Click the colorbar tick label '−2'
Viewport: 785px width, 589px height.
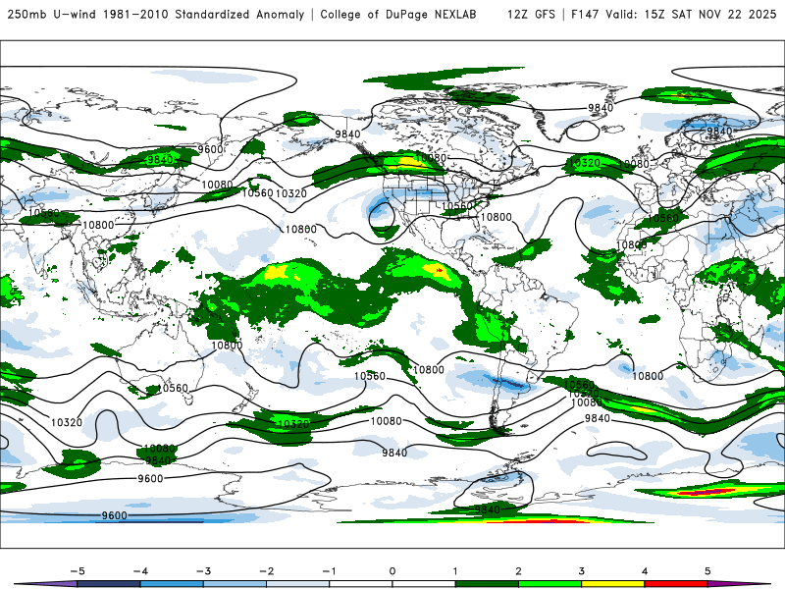coord(266,571)
